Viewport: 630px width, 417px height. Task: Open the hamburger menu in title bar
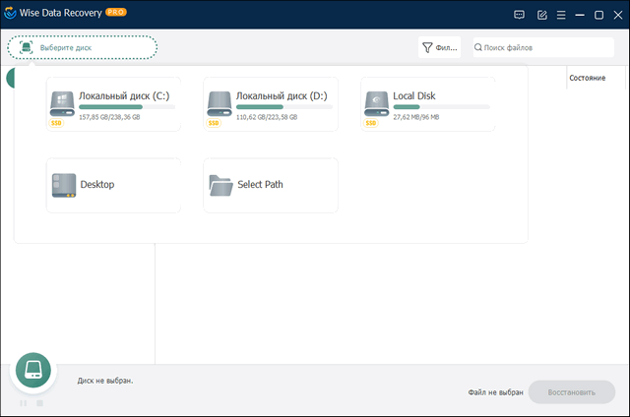pyautogui.click(x=561, y=15)
